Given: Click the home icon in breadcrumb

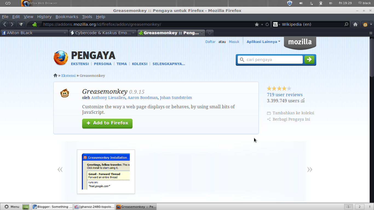Looking at the screenshot, I should (55, 75).
